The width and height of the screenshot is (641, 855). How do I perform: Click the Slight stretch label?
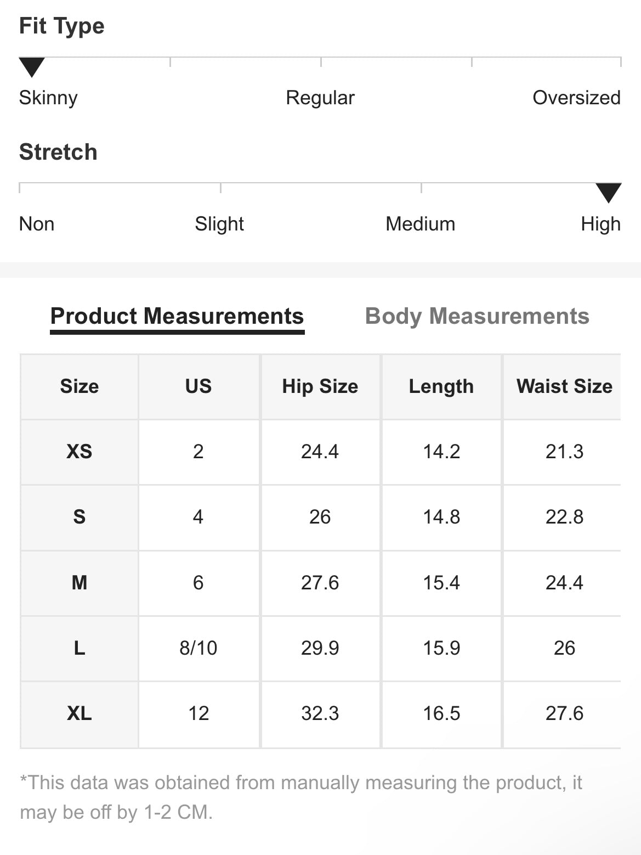coord(219,224)
